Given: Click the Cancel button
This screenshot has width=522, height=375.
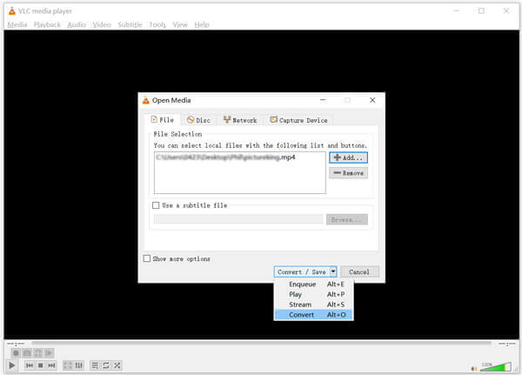Looking at the screenshot, I should 359,271.
